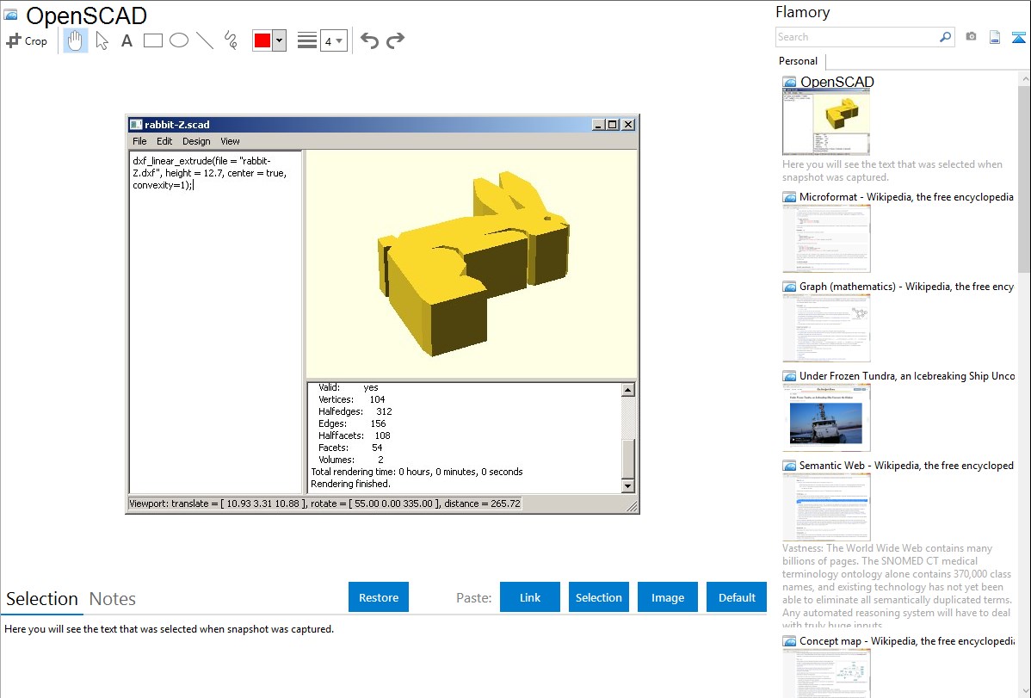Click the Paste Link button
Screen dimensions: 1031x698
coord(530,597)
